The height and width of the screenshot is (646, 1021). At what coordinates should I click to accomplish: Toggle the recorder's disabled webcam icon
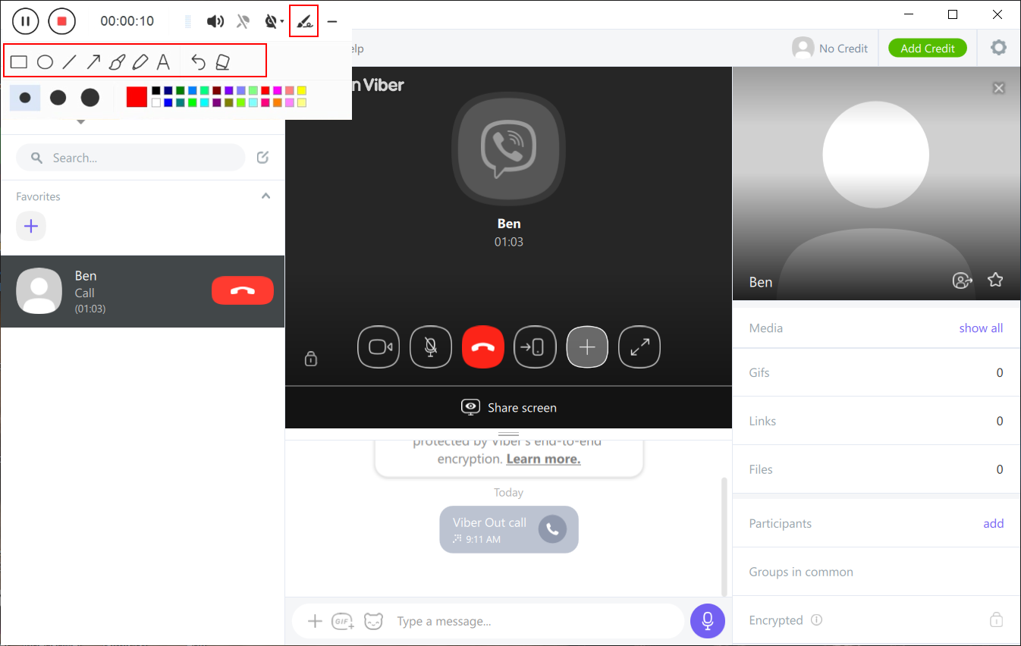click(271, 21)
